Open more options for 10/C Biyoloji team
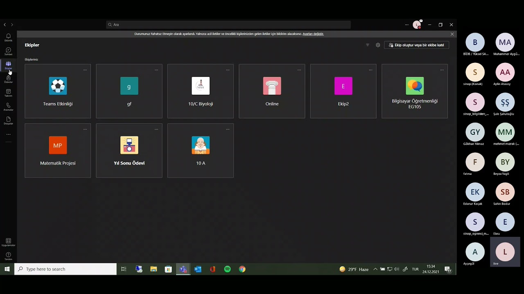 pyautogui.click(x=228, y=70)
